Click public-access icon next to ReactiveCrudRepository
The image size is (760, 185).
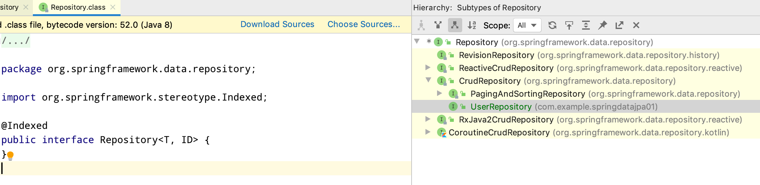point(451,68)
